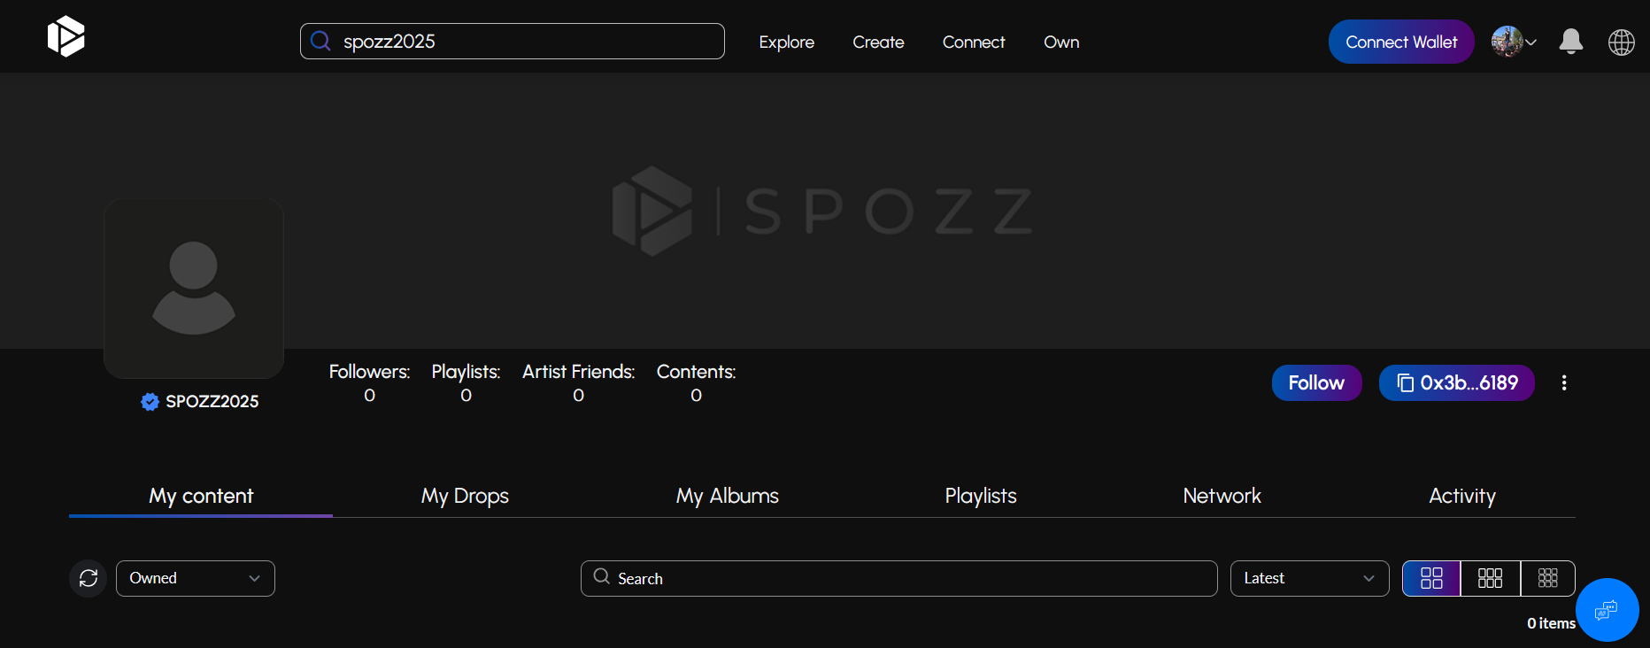Viewport: 1650px width, 648px height.
Task: Open the Explore menu
Action: (786, 42)
